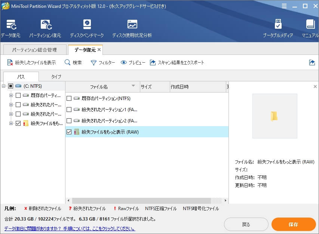The height and width of the screenshot is (234, 319).
Task: Open the ディスクベンチマーク tool
Action: point(87,28)
